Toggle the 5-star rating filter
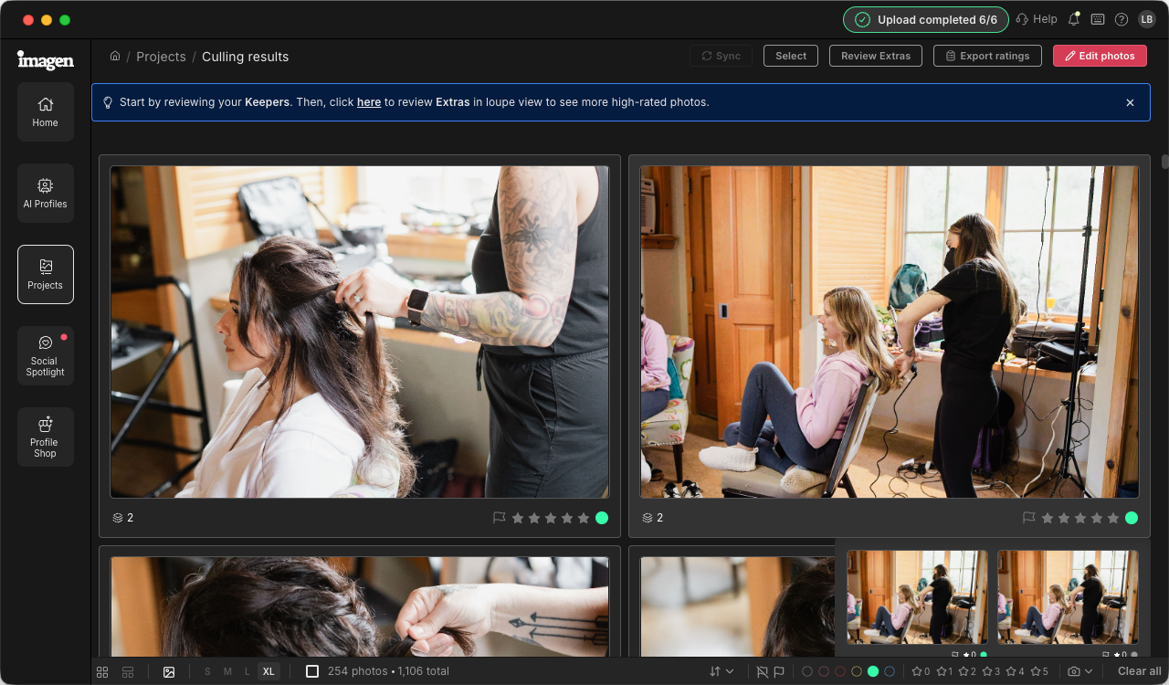Viewport: 1169px width, 685px height. click(1039, 671)
